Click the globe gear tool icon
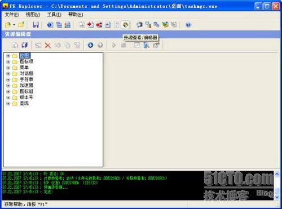282x209 pixels. click(x=139, y=25)
